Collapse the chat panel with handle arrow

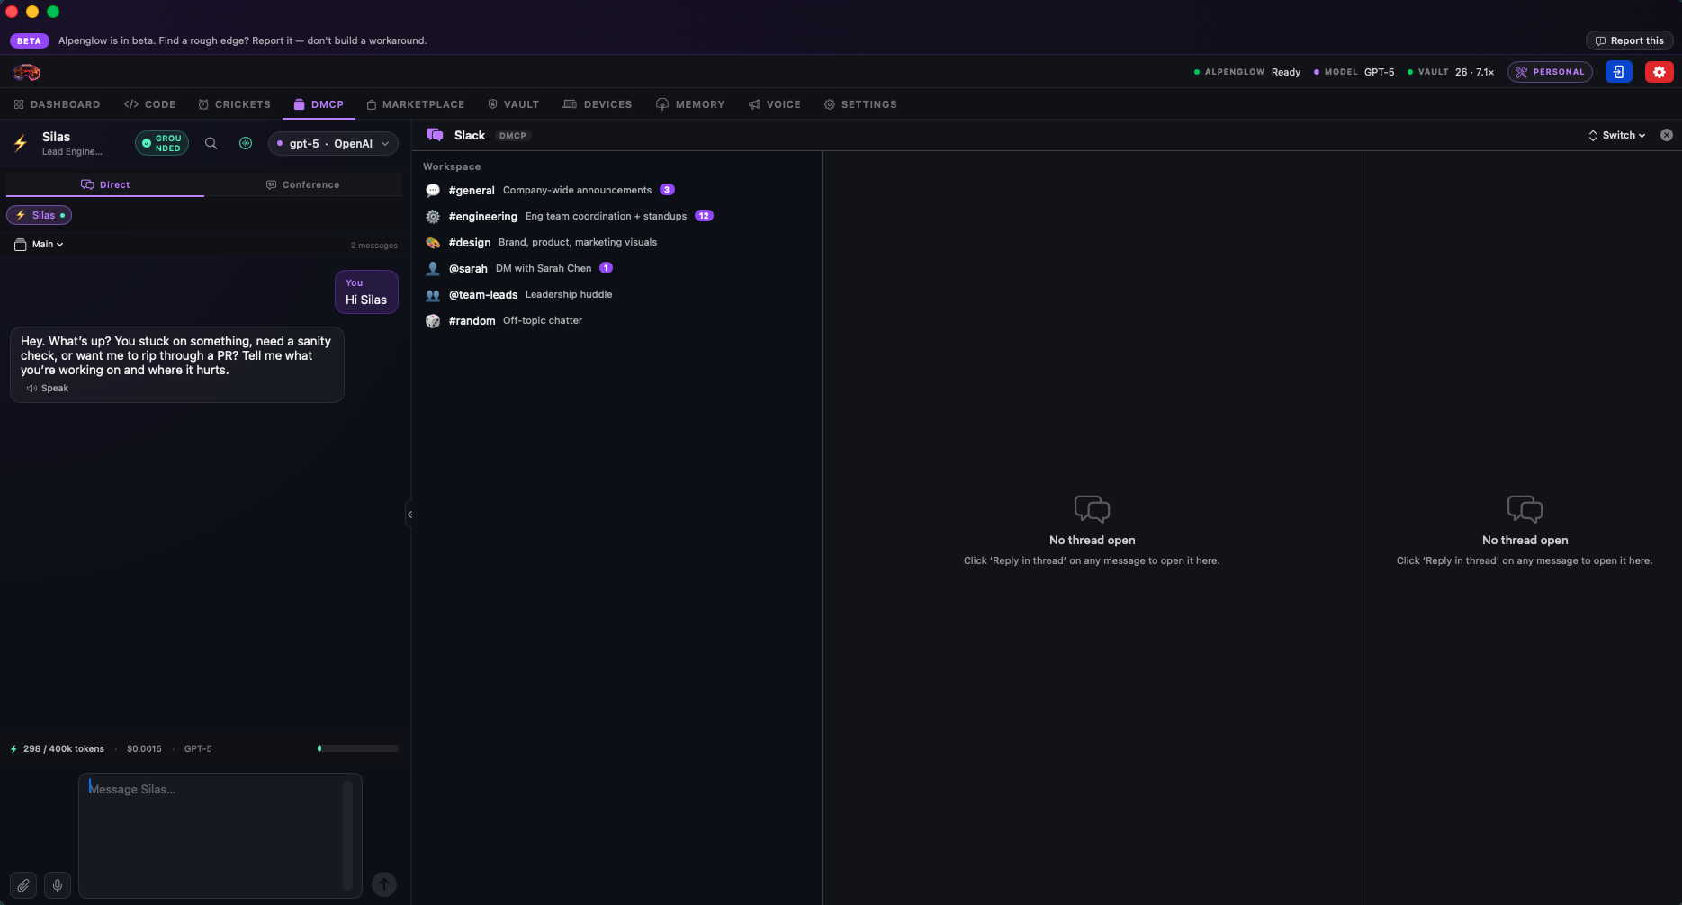[409, 515]
